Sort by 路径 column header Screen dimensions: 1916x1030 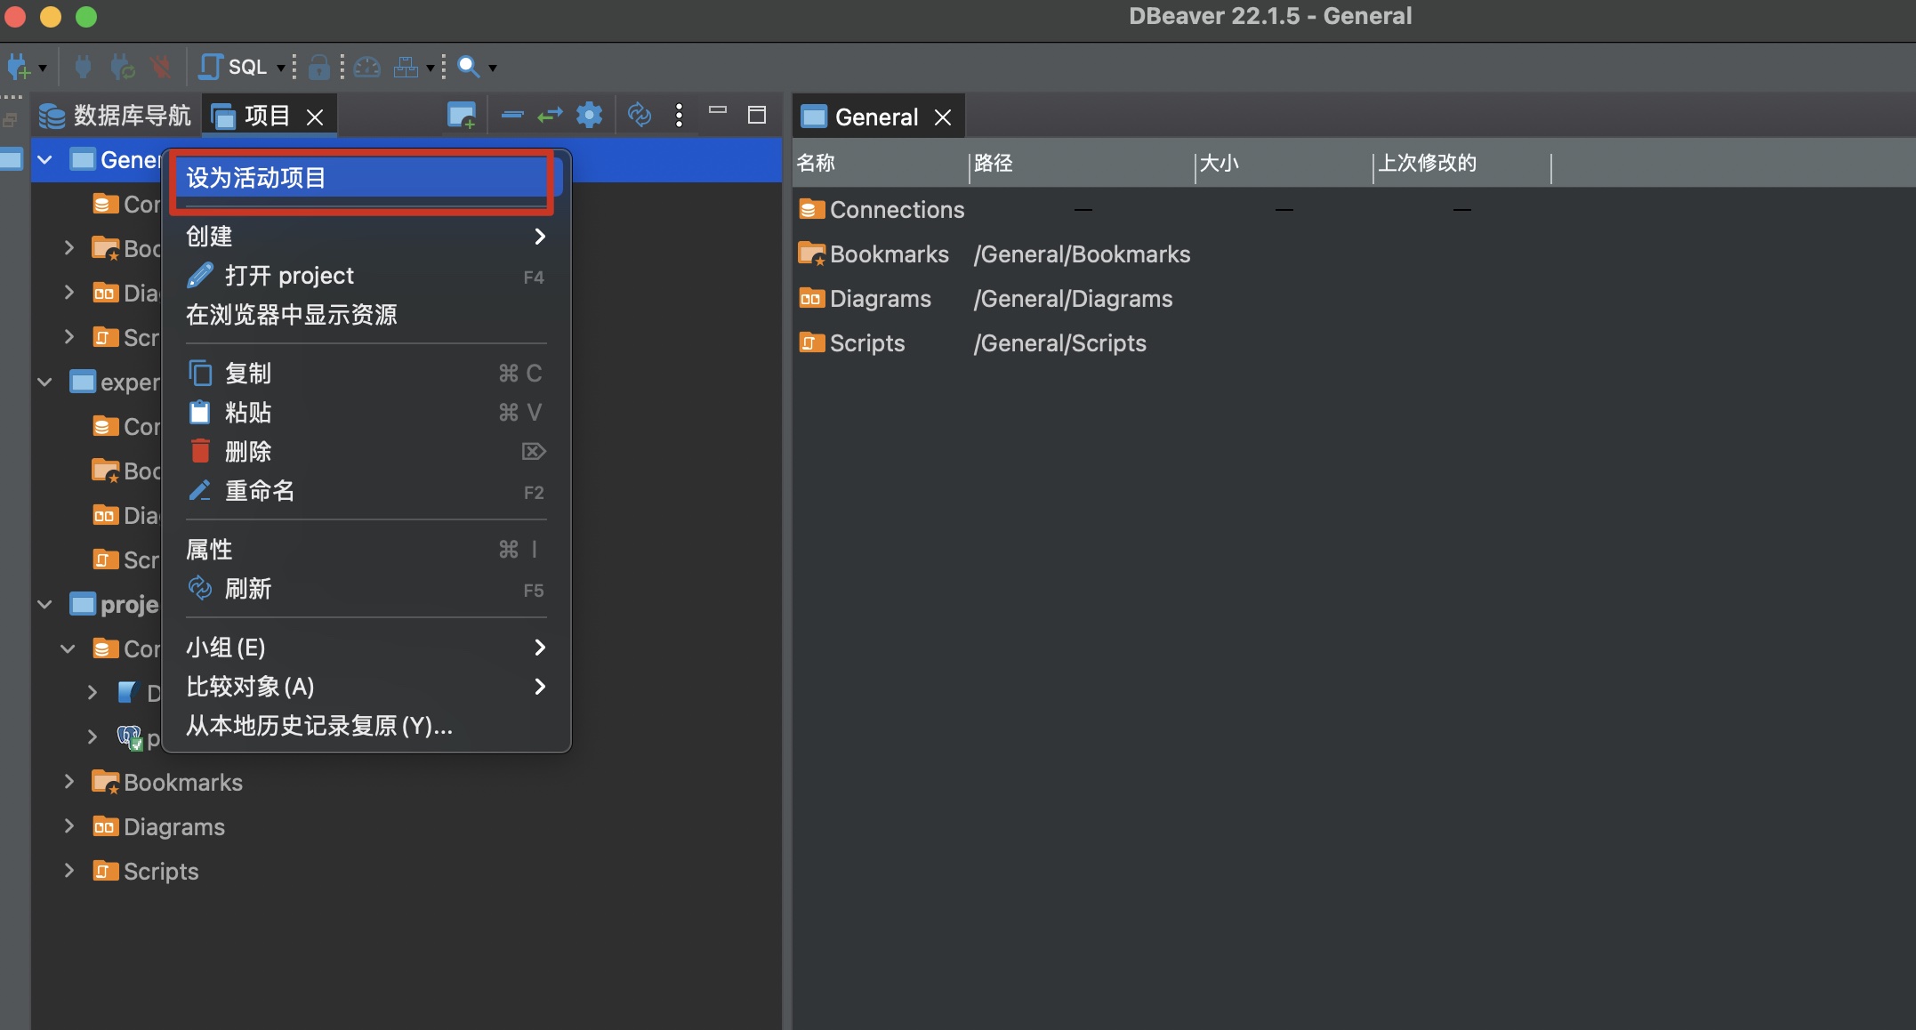coord(1082,164)
